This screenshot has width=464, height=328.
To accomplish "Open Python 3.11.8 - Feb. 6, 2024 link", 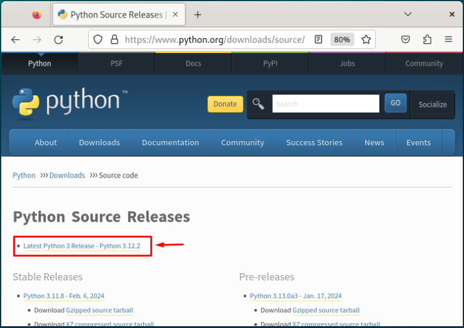I will [x=64, y=296].
